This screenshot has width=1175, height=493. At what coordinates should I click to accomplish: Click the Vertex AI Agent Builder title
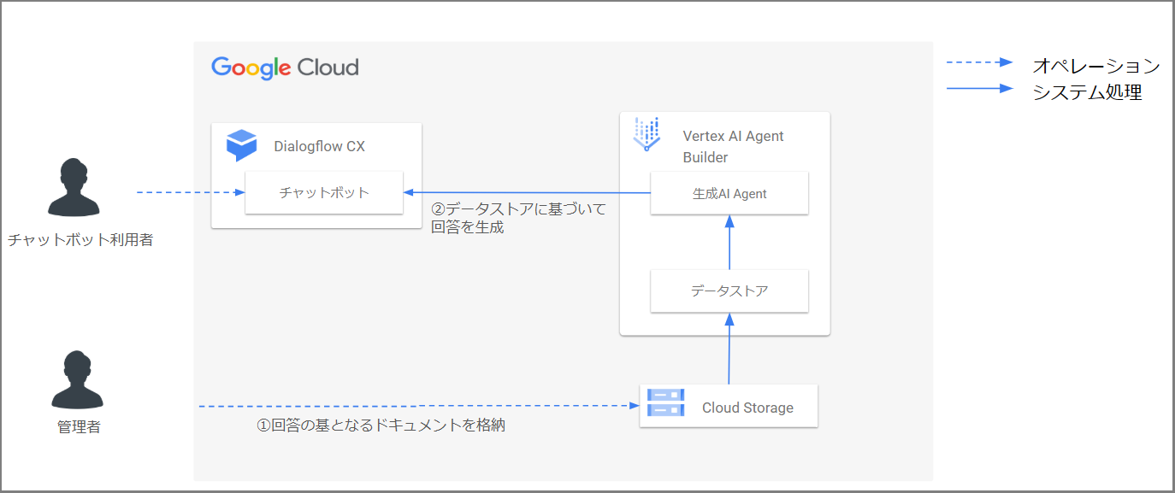coord(733,147)
